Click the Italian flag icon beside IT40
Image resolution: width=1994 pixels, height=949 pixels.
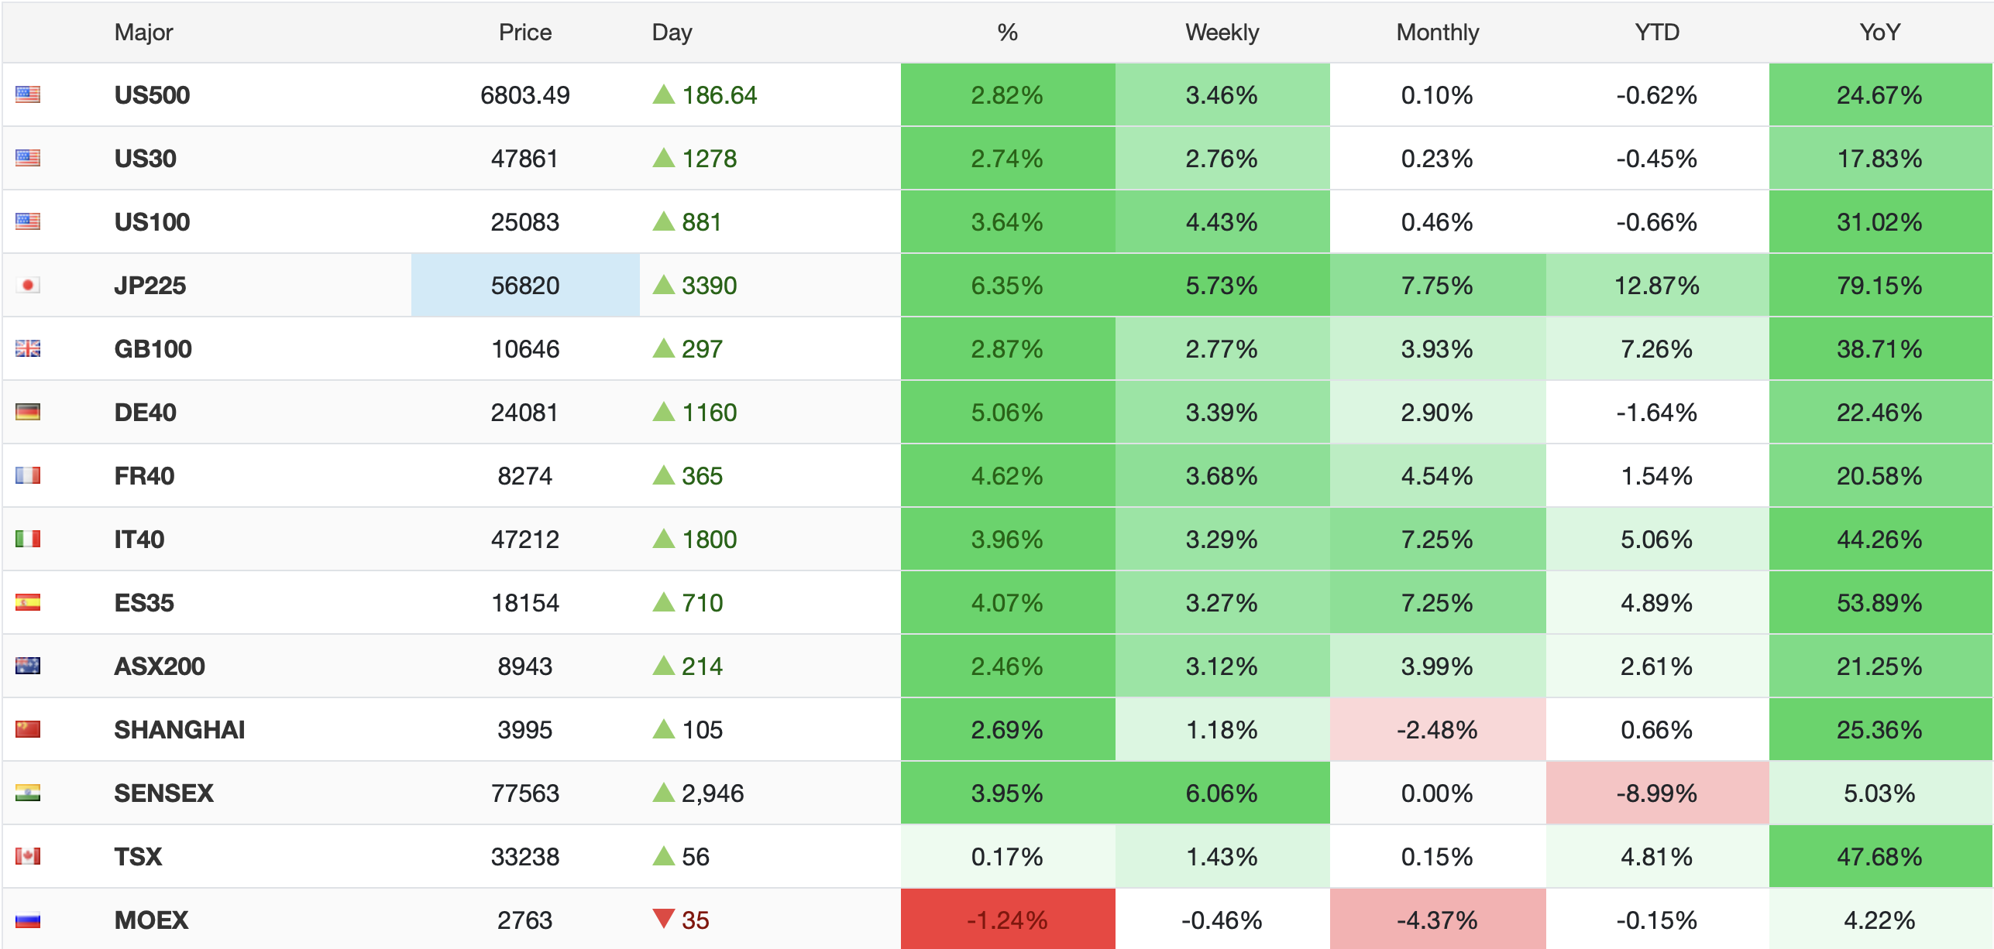28,540
